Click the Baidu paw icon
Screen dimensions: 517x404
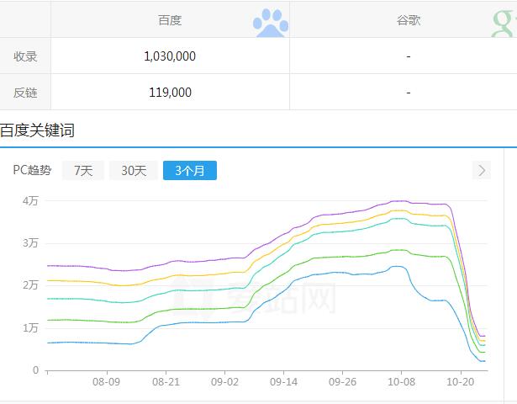[270, 23]
